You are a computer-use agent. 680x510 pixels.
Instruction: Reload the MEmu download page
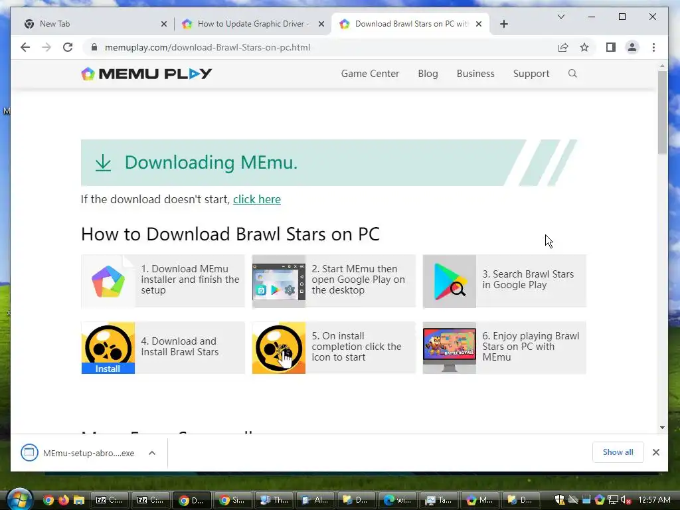tap(68, 47)
